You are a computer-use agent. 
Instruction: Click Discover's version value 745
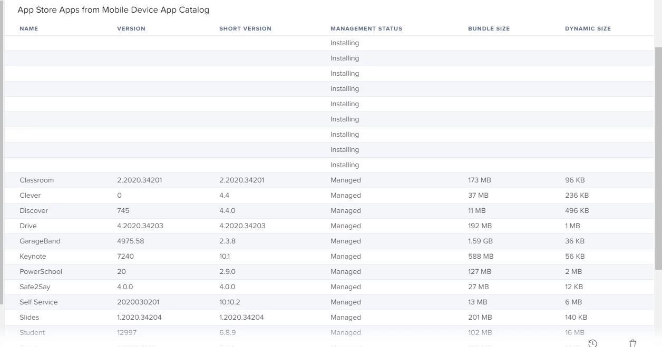click(x=123, y=211)
